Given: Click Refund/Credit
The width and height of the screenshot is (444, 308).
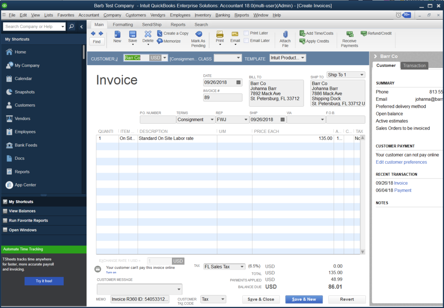Looking at the screenshot, I should 376,33.
